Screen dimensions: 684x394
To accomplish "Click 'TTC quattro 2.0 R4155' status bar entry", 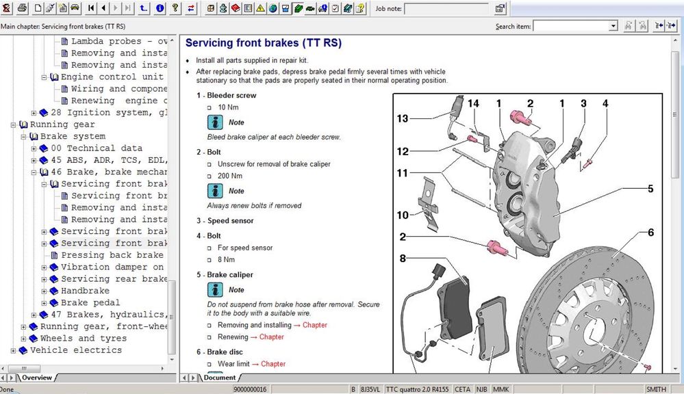I will 416,389.
